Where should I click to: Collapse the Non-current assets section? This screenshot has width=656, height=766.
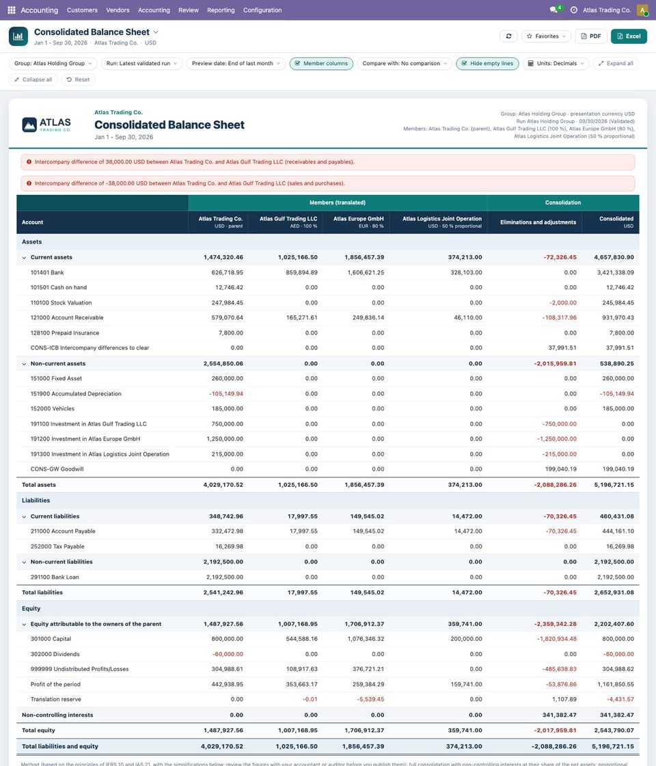24,364
